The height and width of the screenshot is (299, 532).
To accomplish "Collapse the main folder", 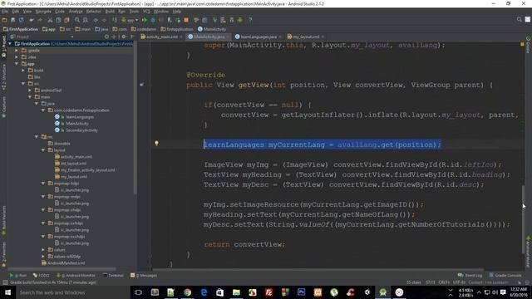I will (x=30, y=97).
